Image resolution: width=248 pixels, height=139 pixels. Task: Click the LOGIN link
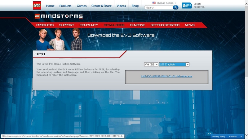coord(197,4)
